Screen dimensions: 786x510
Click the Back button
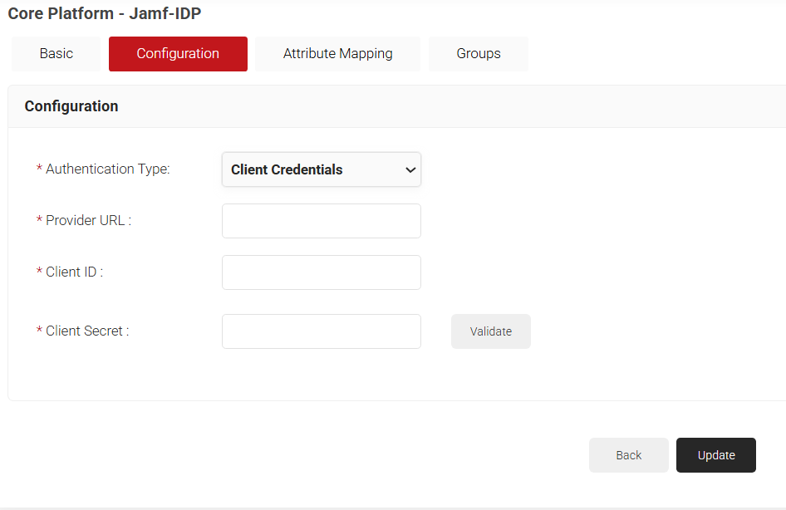click(x=628, y=455)
